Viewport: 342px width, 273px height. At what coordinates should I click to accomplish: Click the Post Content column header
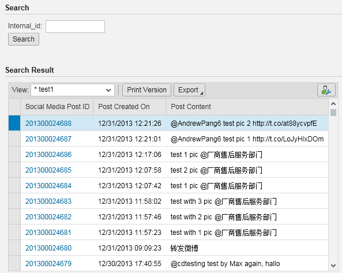247,107
